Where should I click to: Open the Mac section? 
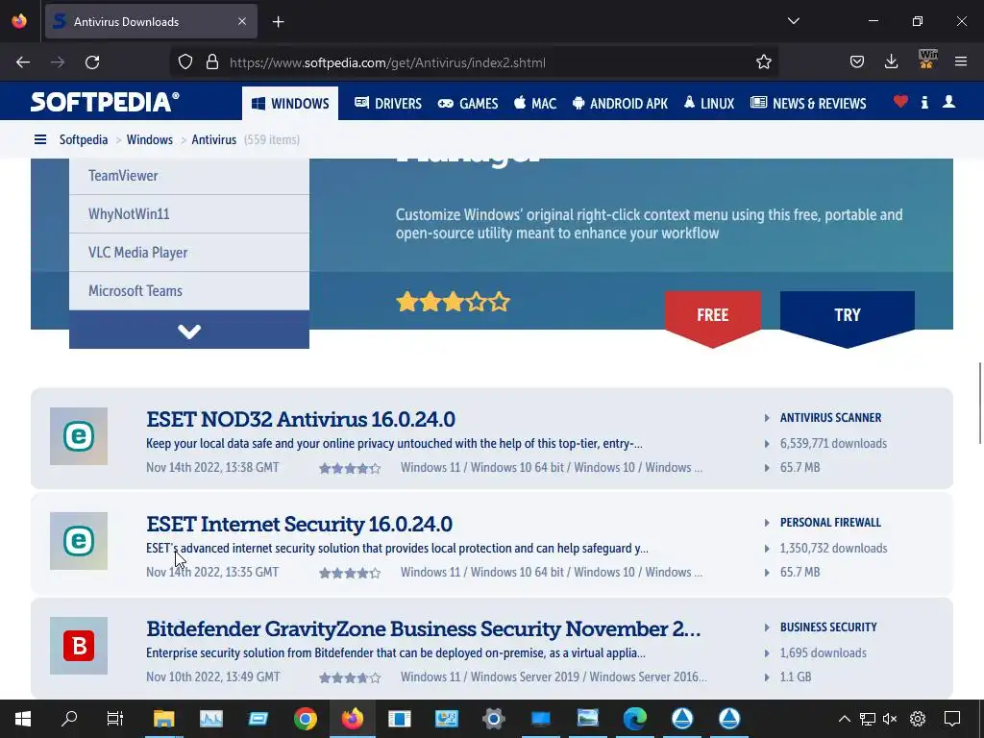click(x=535, y=104)
